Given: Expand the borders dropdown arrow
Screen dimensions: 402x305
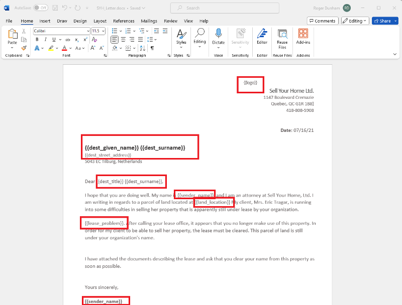Looking at the screenshot, I should [134, 48].
